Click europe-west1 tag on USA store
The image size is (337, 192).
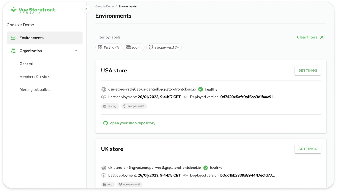[134, 106]
